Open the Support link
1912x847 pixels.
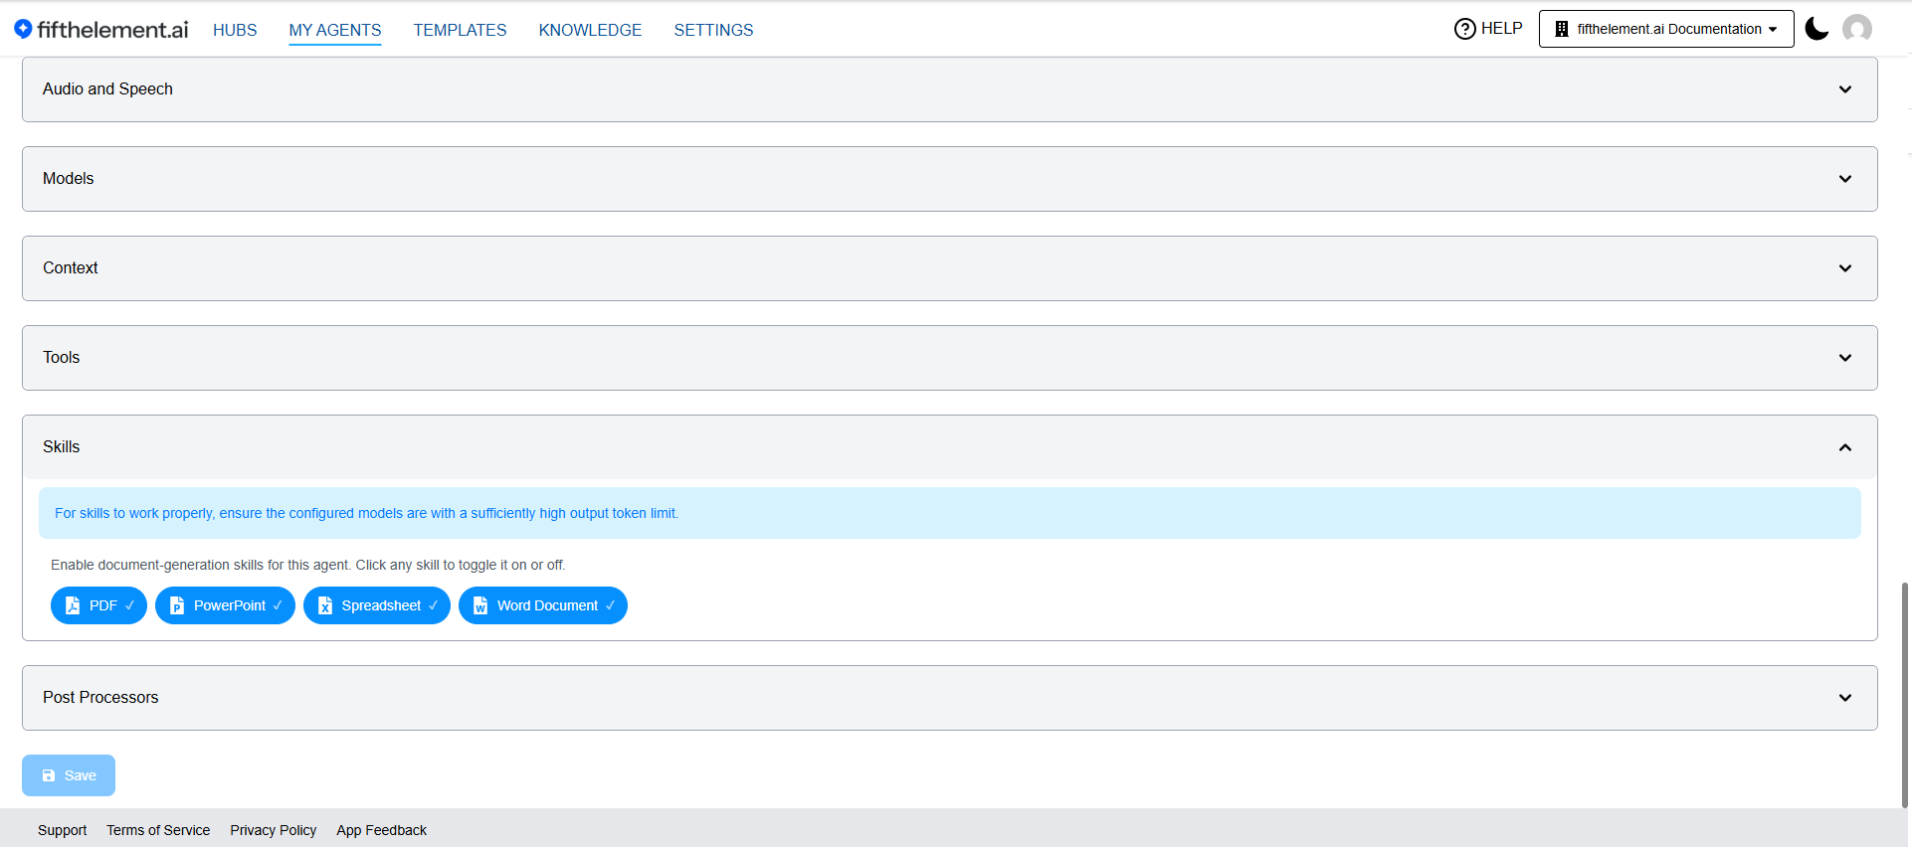pos(62,830)
